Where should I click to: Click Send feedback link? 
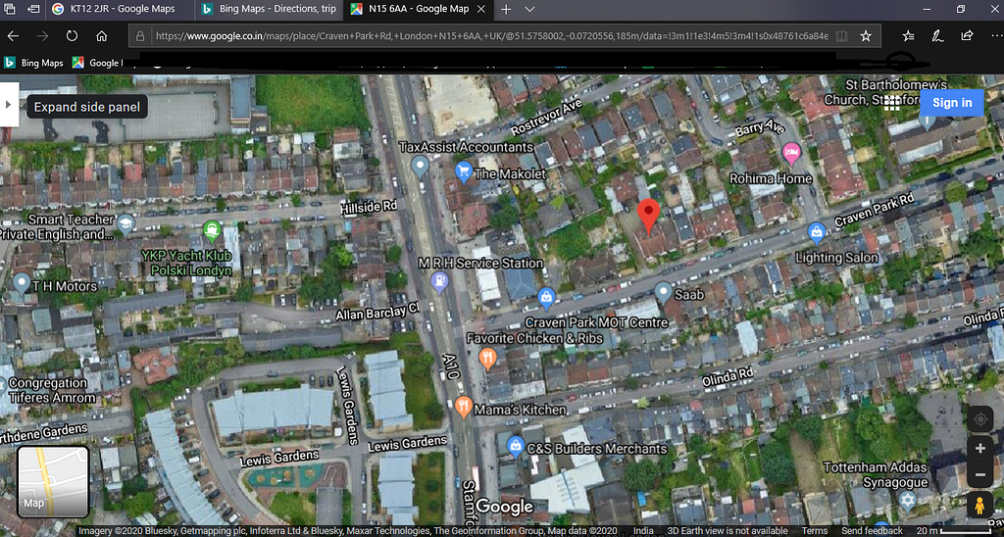[872, 530]
